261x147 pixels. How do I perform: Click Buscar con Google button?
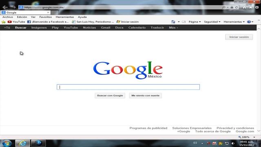[110, 96]
